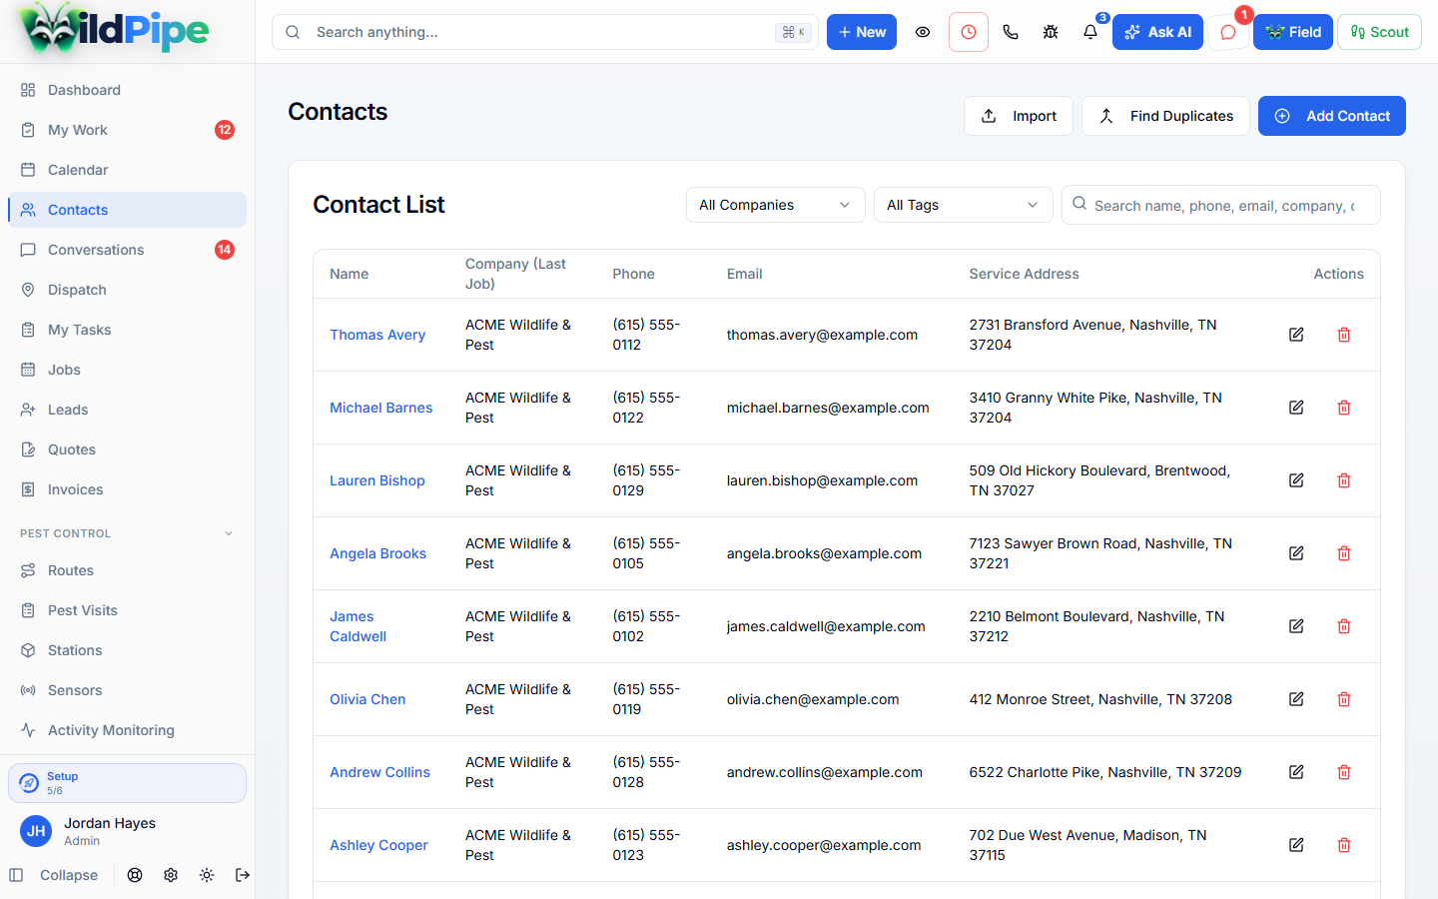Click Import contacts button

[1019, 116]
